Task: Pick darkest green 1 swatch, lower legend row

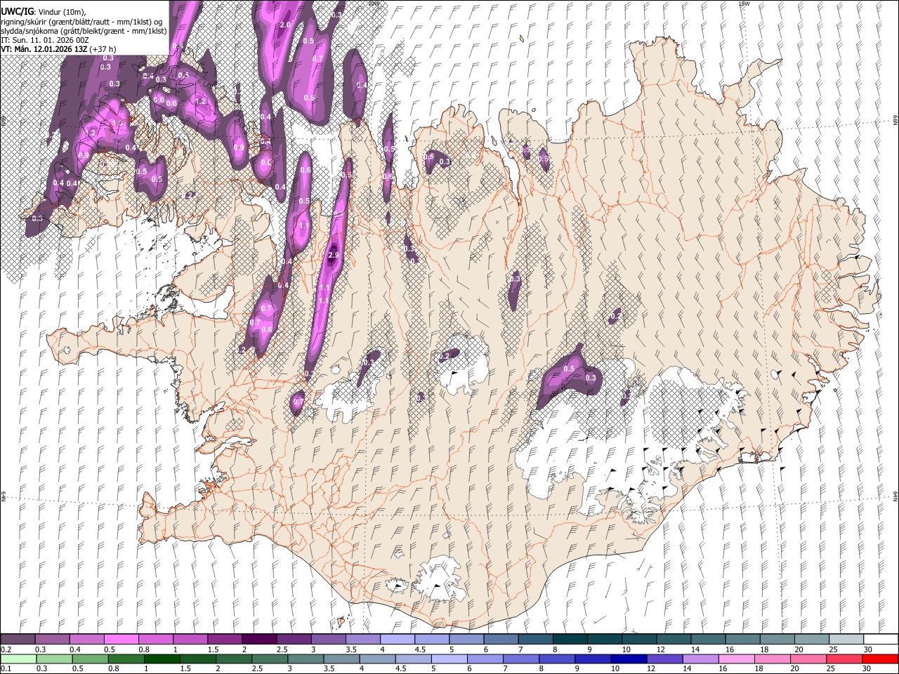Action: tap(162, 659)
